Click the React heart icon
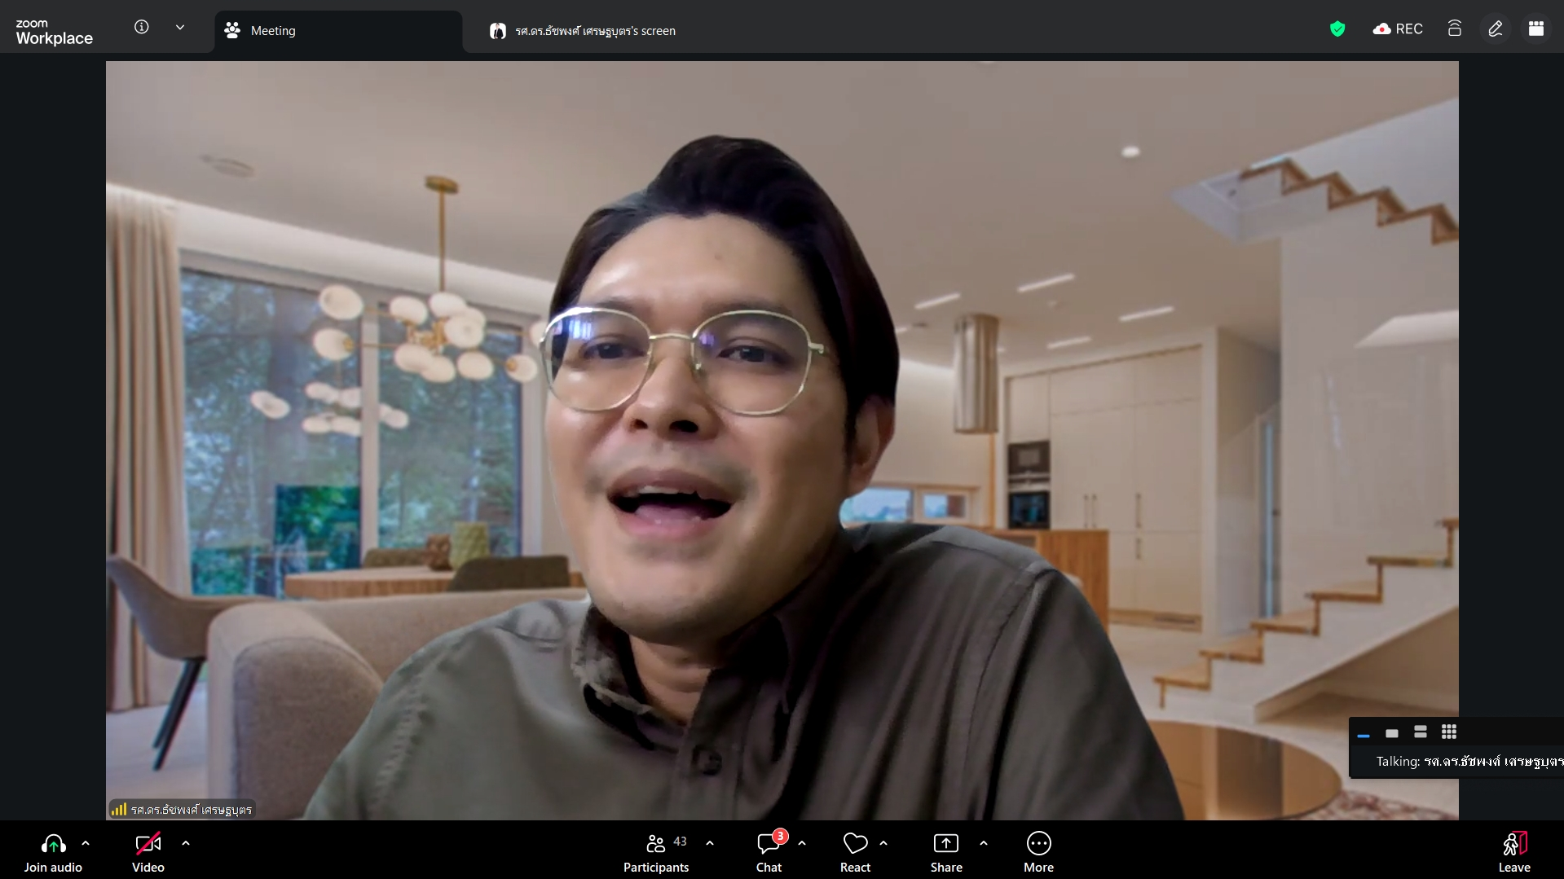The height and width of the screenshot is (879, 1564). click(855, 845)
